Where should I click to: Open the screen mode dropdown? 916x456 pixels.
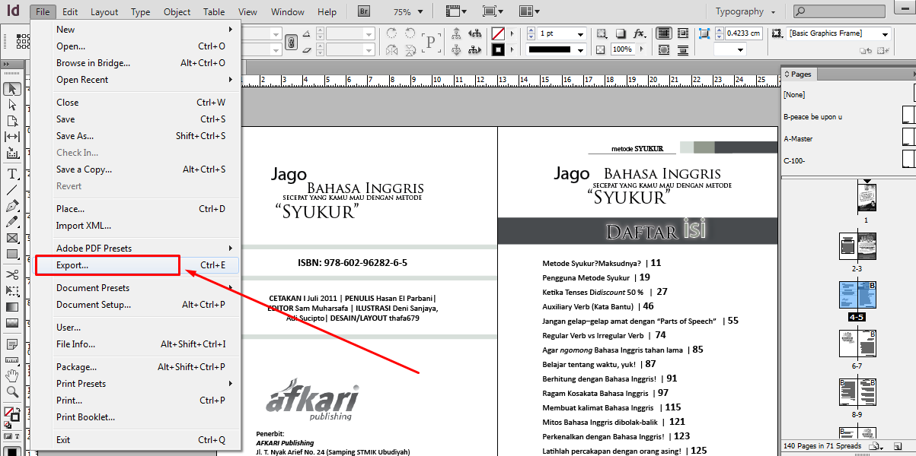pyautogui.click(x=491, y=11)
